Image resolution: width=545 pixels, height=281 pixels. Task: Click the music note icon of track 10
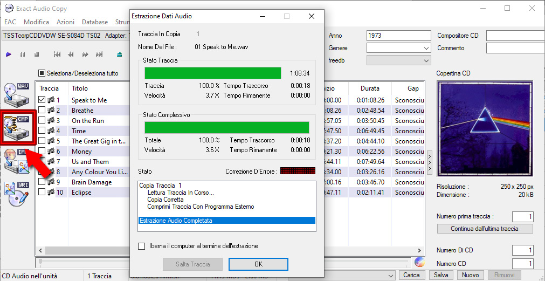coord(51,193)
